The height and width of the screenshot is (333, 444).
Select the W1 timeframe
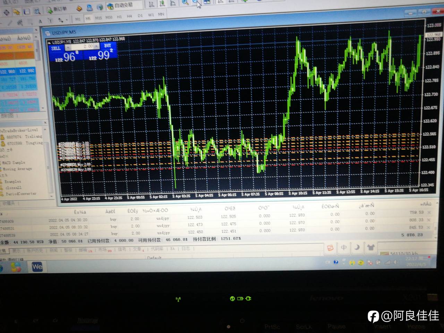(x=151, y=15)
